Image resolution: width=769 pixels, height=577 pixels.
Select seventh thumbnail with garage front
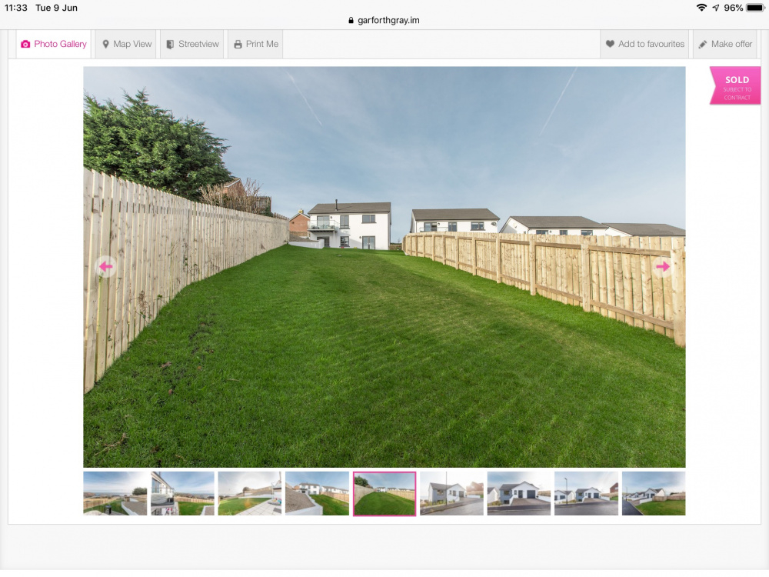click(519, 494)
